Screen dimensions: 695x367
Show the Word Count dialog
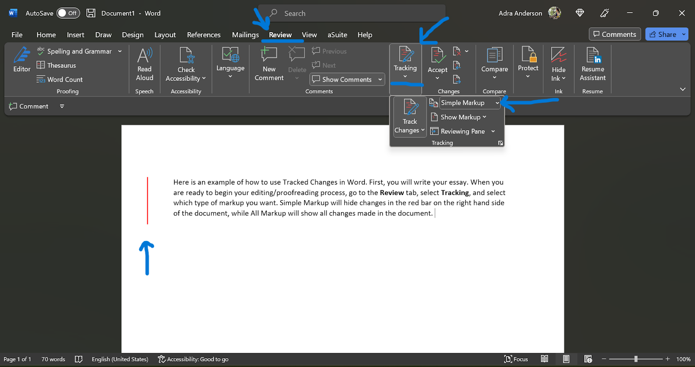pos(60,79)
